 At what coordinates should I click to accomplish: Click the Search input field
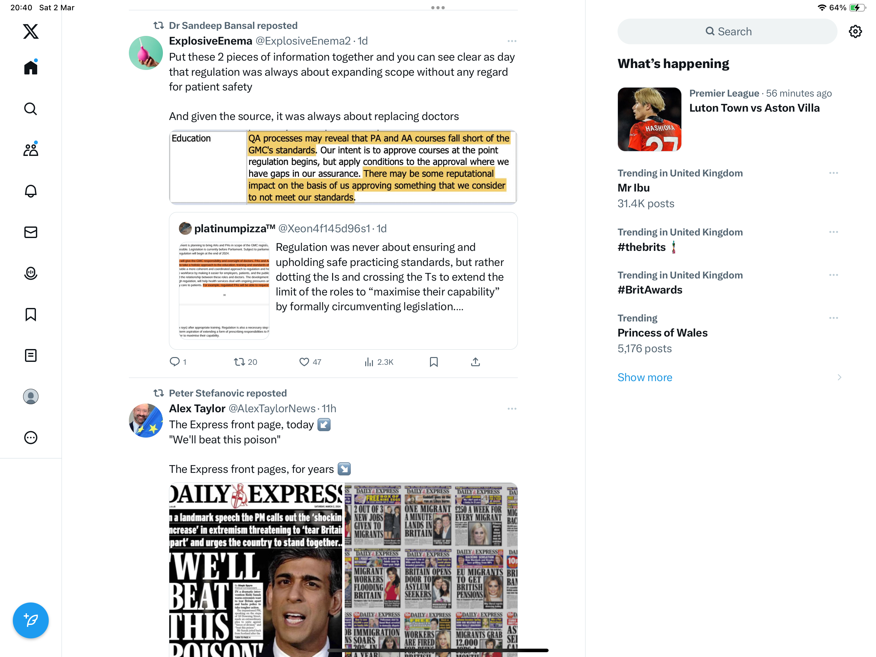[727, 32]
